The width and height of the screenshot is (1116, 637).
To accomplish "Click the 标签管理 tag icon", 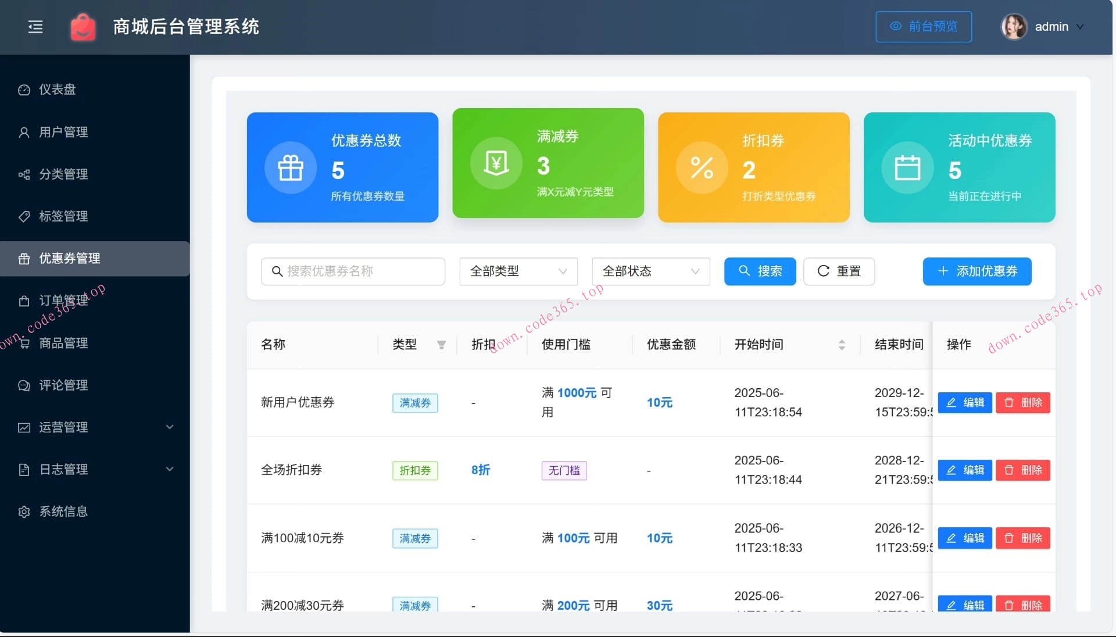I will (24, 216).
